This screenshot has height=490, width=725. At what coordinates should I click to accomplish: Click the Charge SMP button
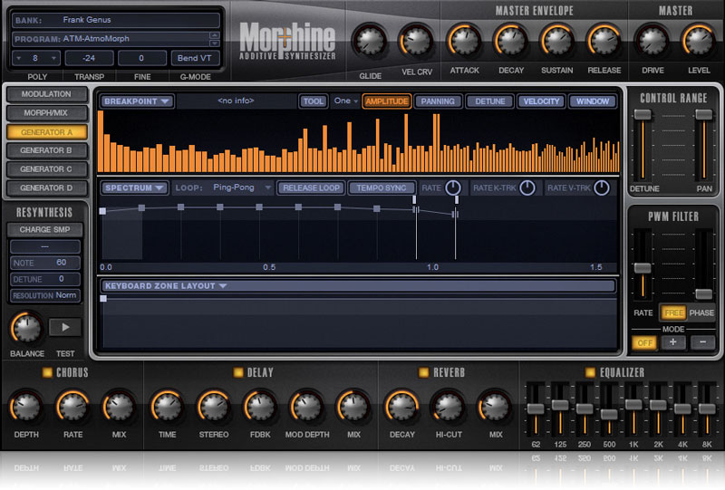coord(45,230)
